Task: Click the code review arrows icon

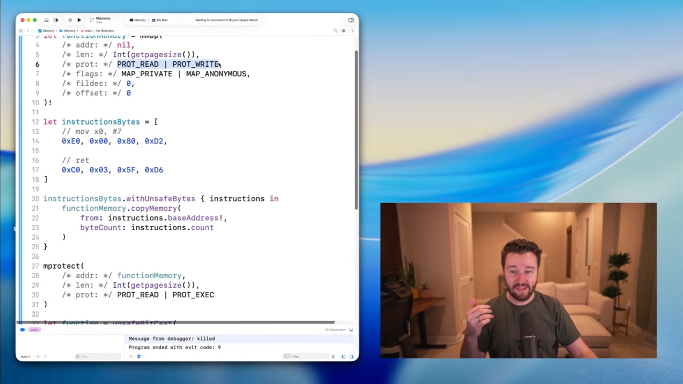Action: (335, 31)
